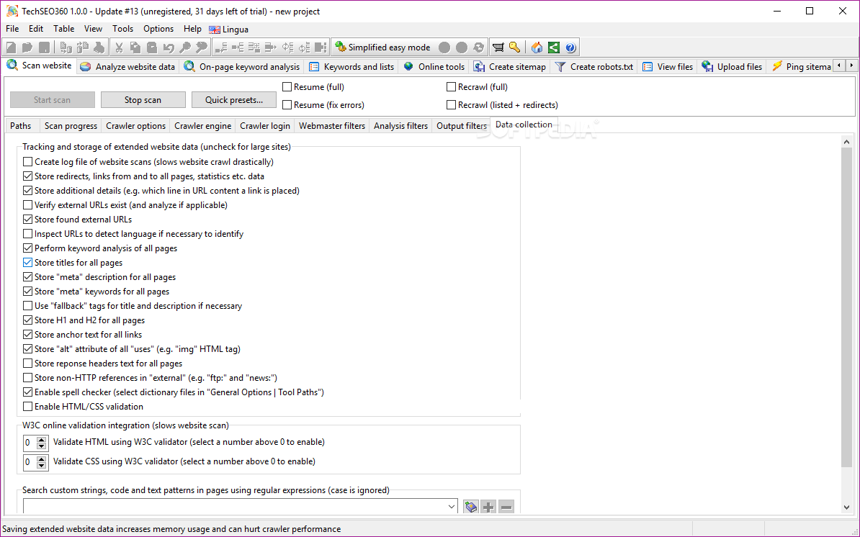Enable Use "fallback" tags checkbox
The image size is (860, 537).
point(28,306)
